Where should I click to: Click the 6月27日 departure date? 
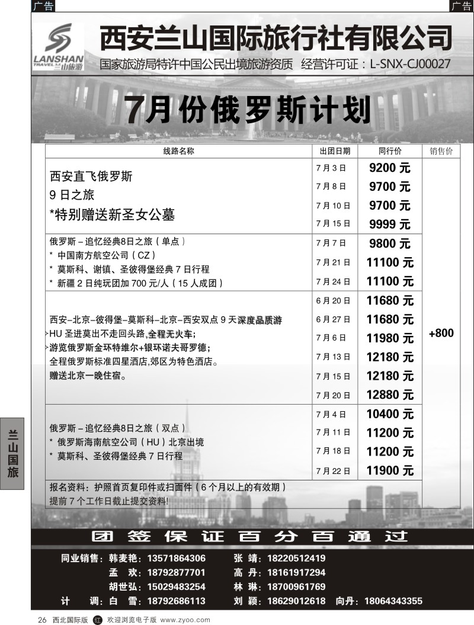click(333, 319)
